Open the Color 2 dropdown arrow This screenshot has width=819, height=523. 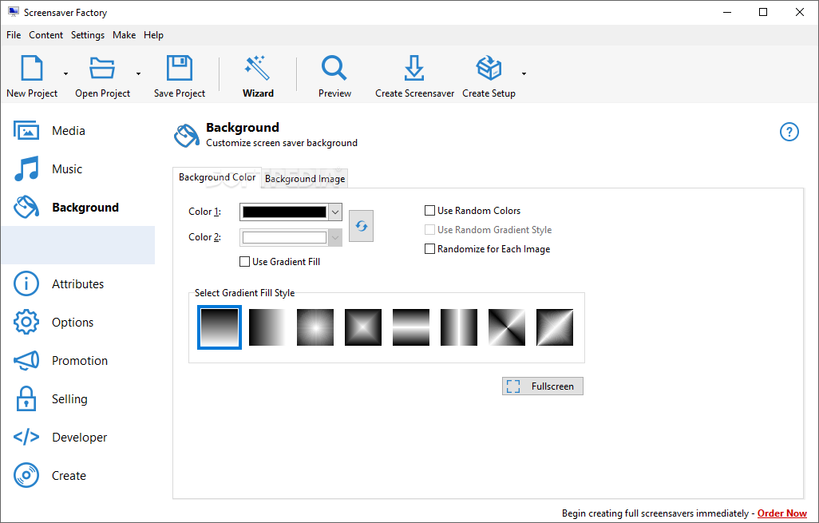pos(335,238)
